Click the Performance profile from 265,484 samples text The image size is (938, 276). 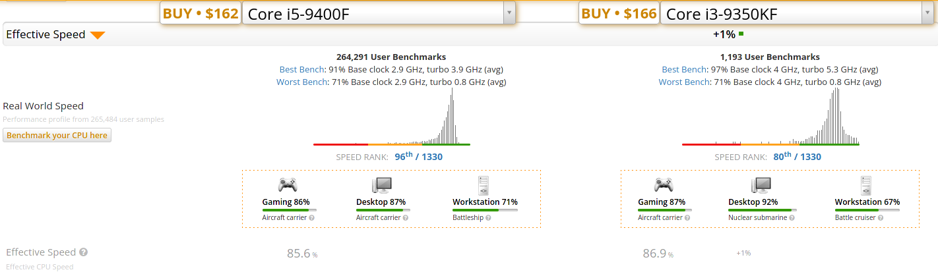(84, 119)
